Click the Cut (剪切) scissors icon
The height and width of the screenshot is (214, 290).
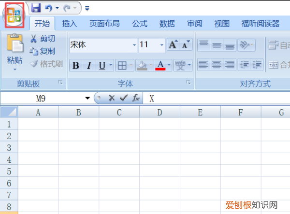(34, 39)
